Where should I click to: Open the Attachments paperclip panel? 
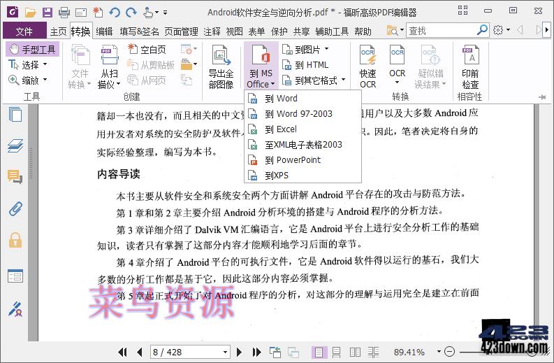[x=15, y=208]
